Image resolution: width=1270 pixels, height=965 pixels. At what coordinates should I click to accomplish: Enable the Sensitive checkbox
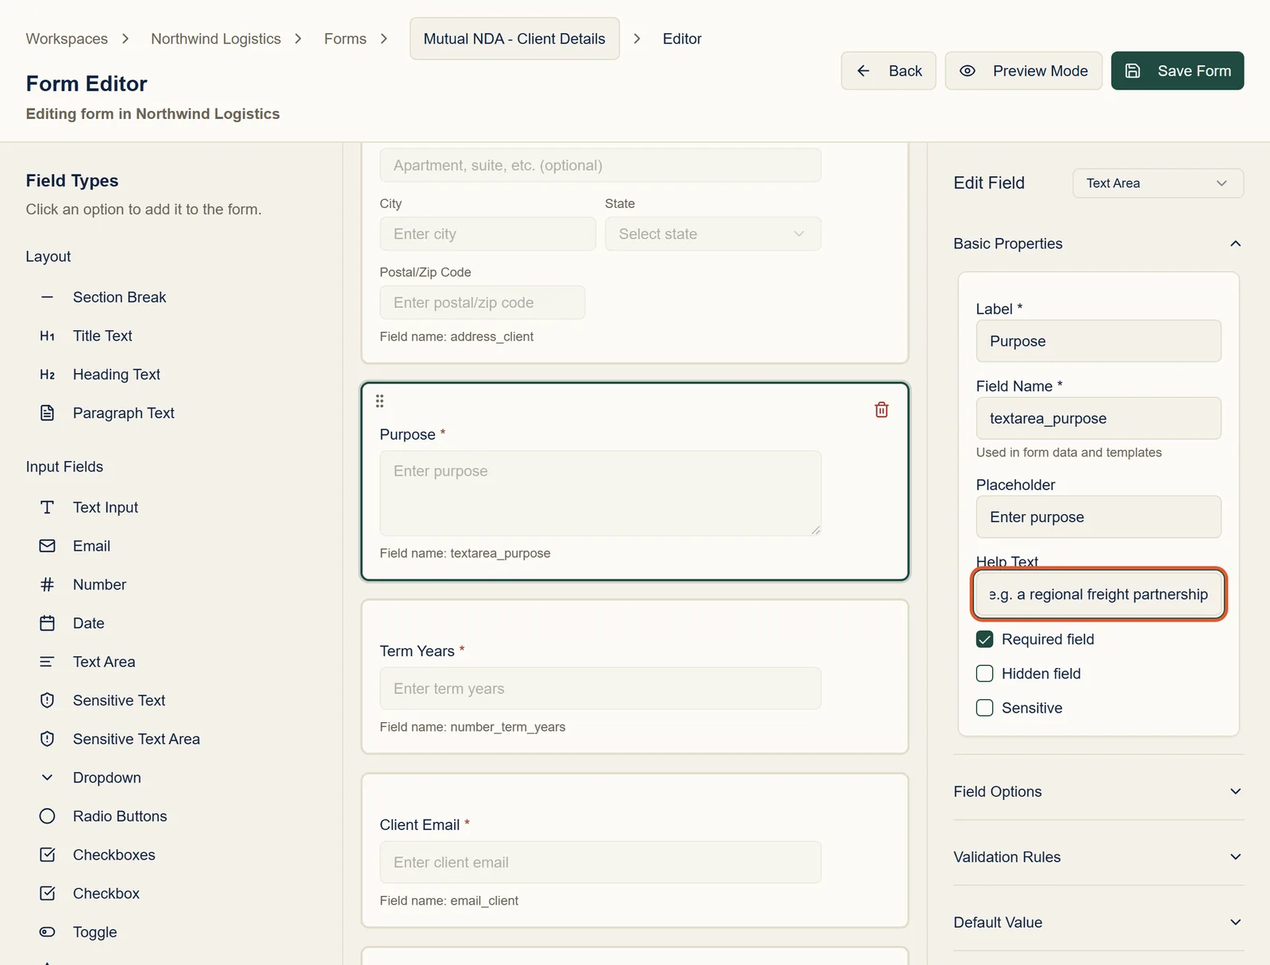pos(984,708)
